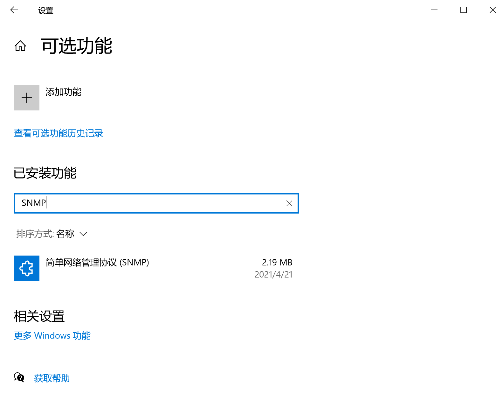Click the 已安装功能 section heading
503x401 pixels.
click(45, 173)
